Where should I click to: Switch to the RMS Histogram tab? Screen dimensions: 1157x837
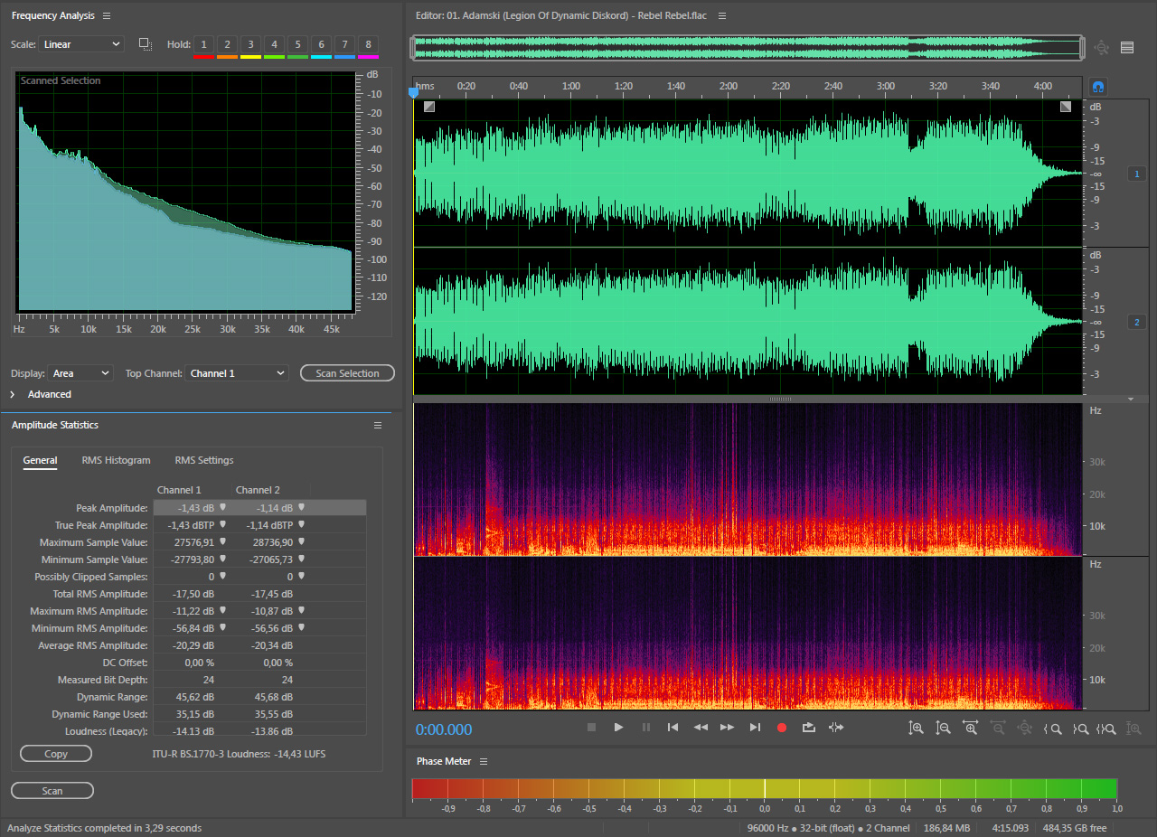coord(116,461)
